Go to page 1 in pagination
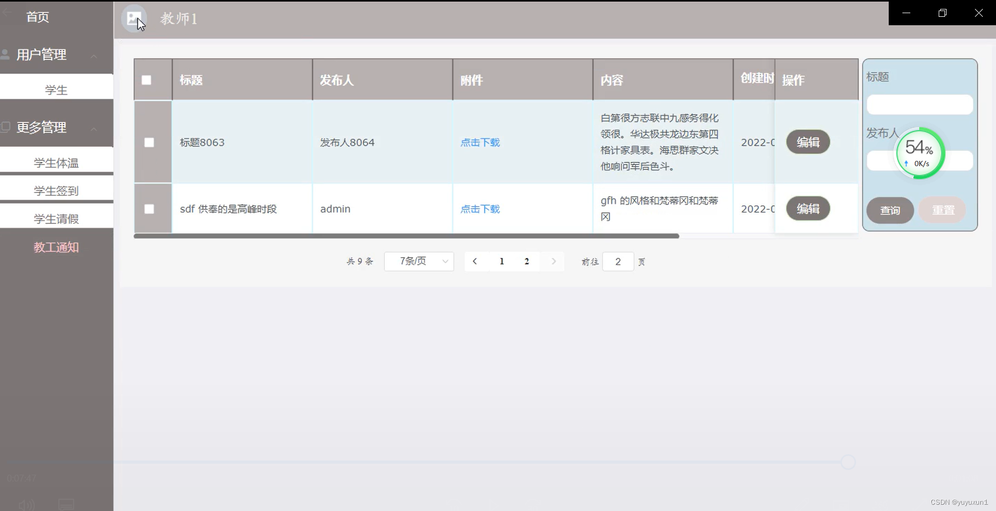The image size is (996, 511). pos(502,261)
